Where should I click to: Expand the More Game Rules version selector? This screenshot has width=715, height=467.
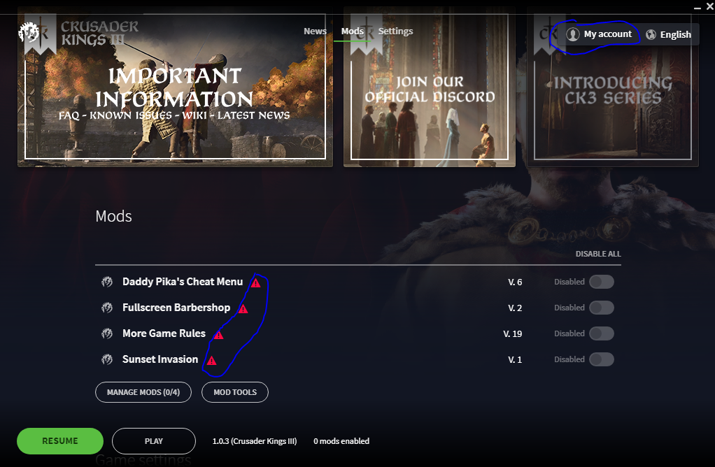(x=514, y=333)
